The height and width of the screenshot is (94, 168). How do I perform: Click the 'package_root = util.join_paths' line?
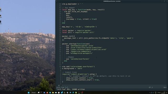99,38
